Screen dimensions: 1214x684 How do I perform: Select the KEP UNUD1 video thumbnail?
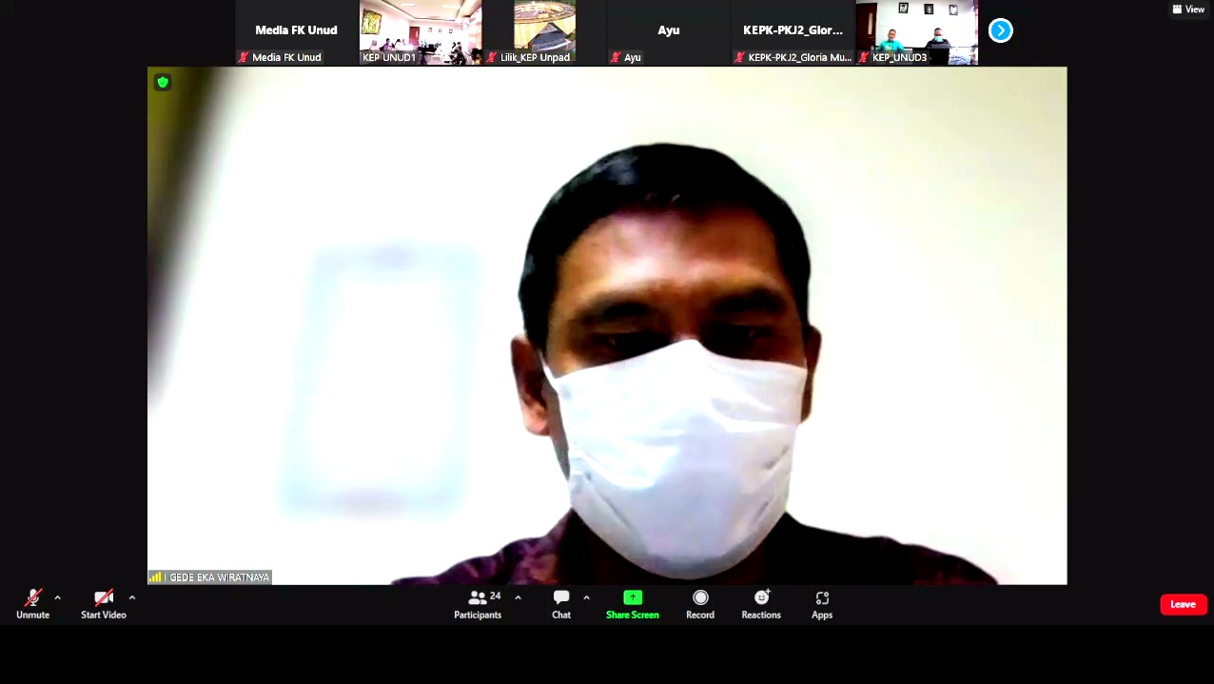point(421,32)
